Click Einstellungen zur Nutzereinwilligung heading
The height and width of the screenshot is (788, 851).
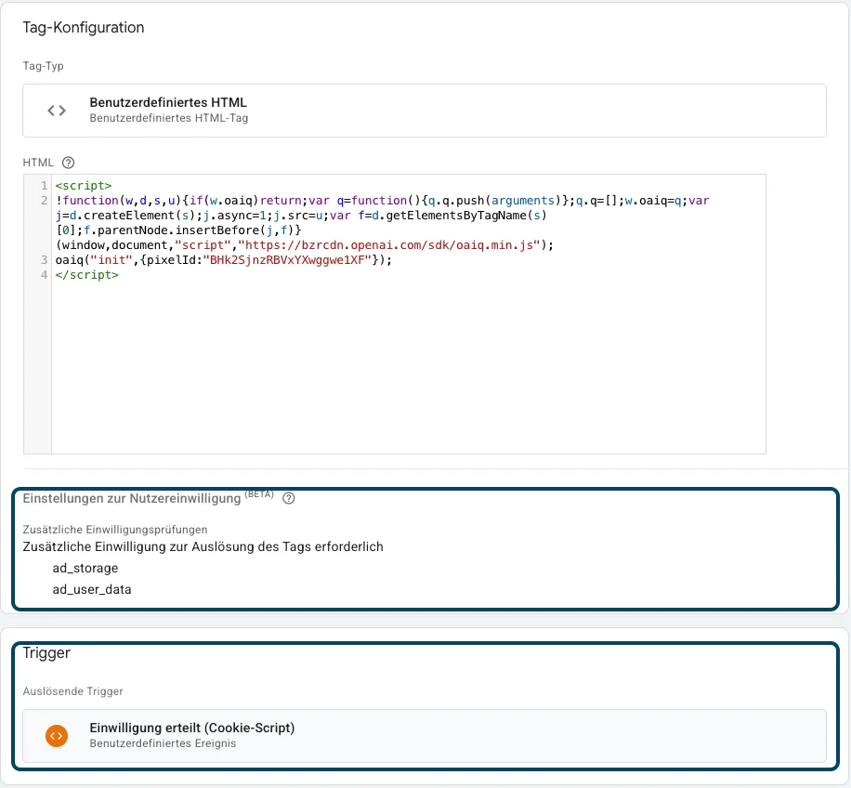click(132, 498)
